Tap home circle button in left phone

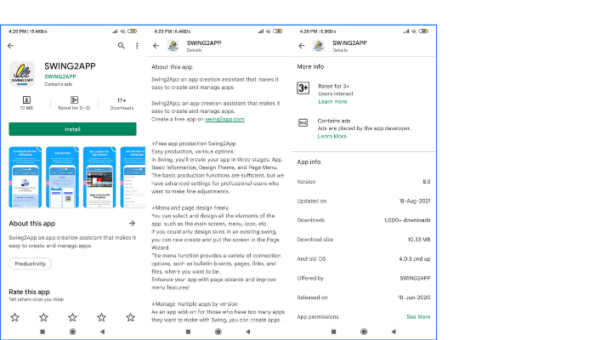click(72, 331)
